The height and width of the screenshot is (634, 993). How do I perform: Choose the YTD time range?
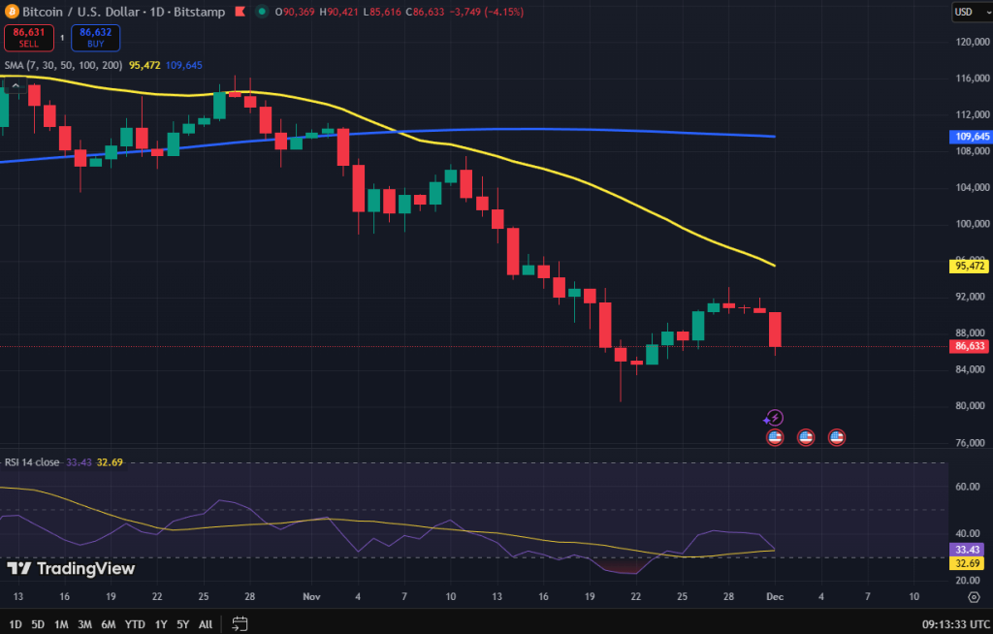pos(135,624)
